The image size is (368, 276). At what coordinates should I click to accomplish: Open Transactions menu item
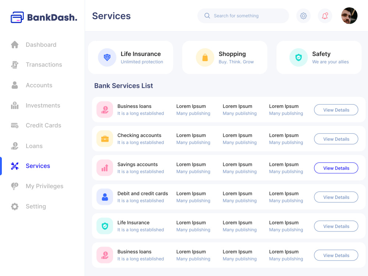coord(44,64)
